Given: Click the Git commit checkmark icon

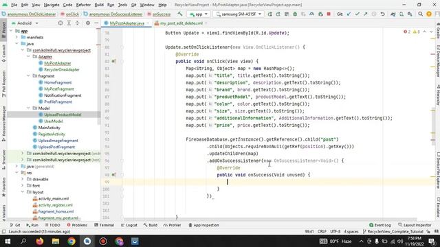Looking at the screenshot, I should (x=357, y=14).
